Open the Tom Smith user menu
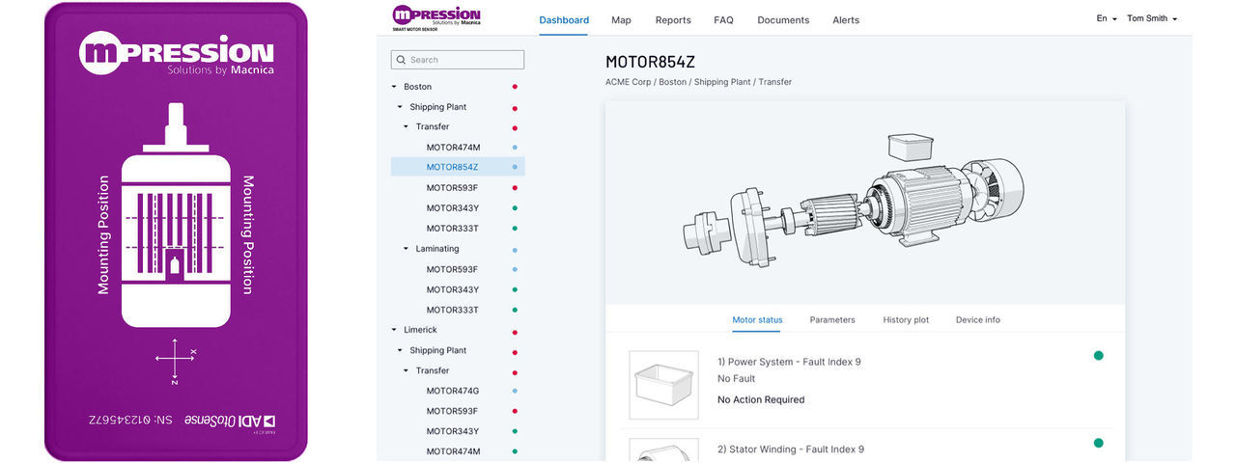Screen dimensions: 1236x463 tap(1152, 18)
